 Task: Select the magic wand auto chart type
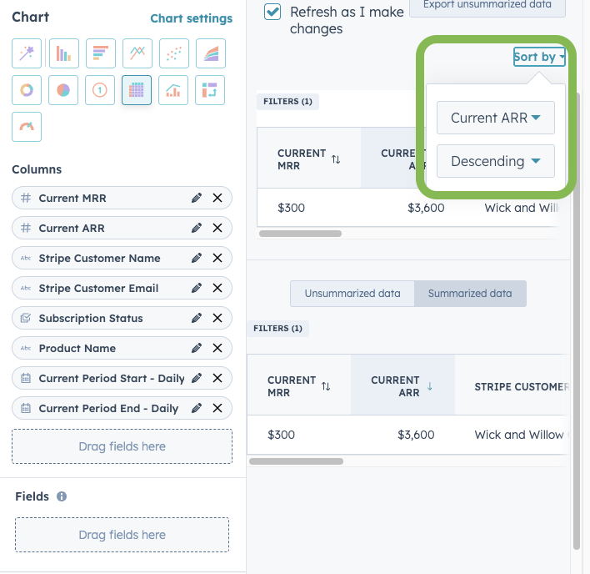[x=27, y=53]
